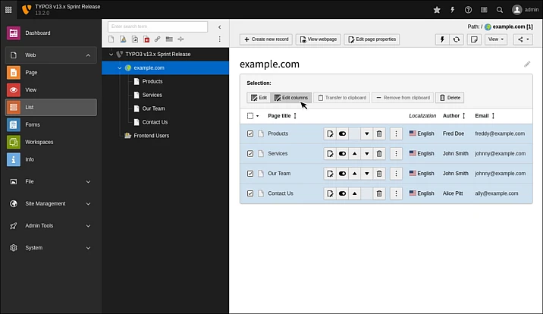
Task: Reload the list with the refresh icon
Action: (x=457, y=39)
